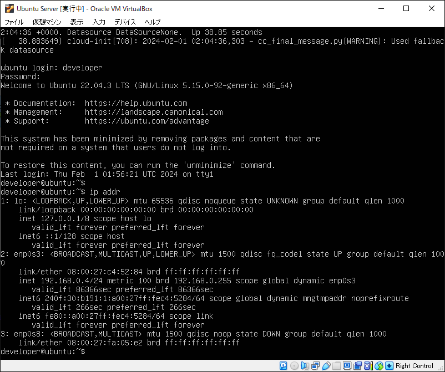Click the https://ubuntu.com/advantage URL text

pyautogui.click(x=147, y=121)
